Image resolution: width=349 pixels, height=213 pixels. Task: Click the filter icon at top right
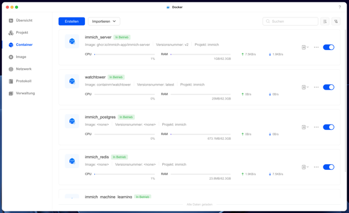click(x=336, y=22)
